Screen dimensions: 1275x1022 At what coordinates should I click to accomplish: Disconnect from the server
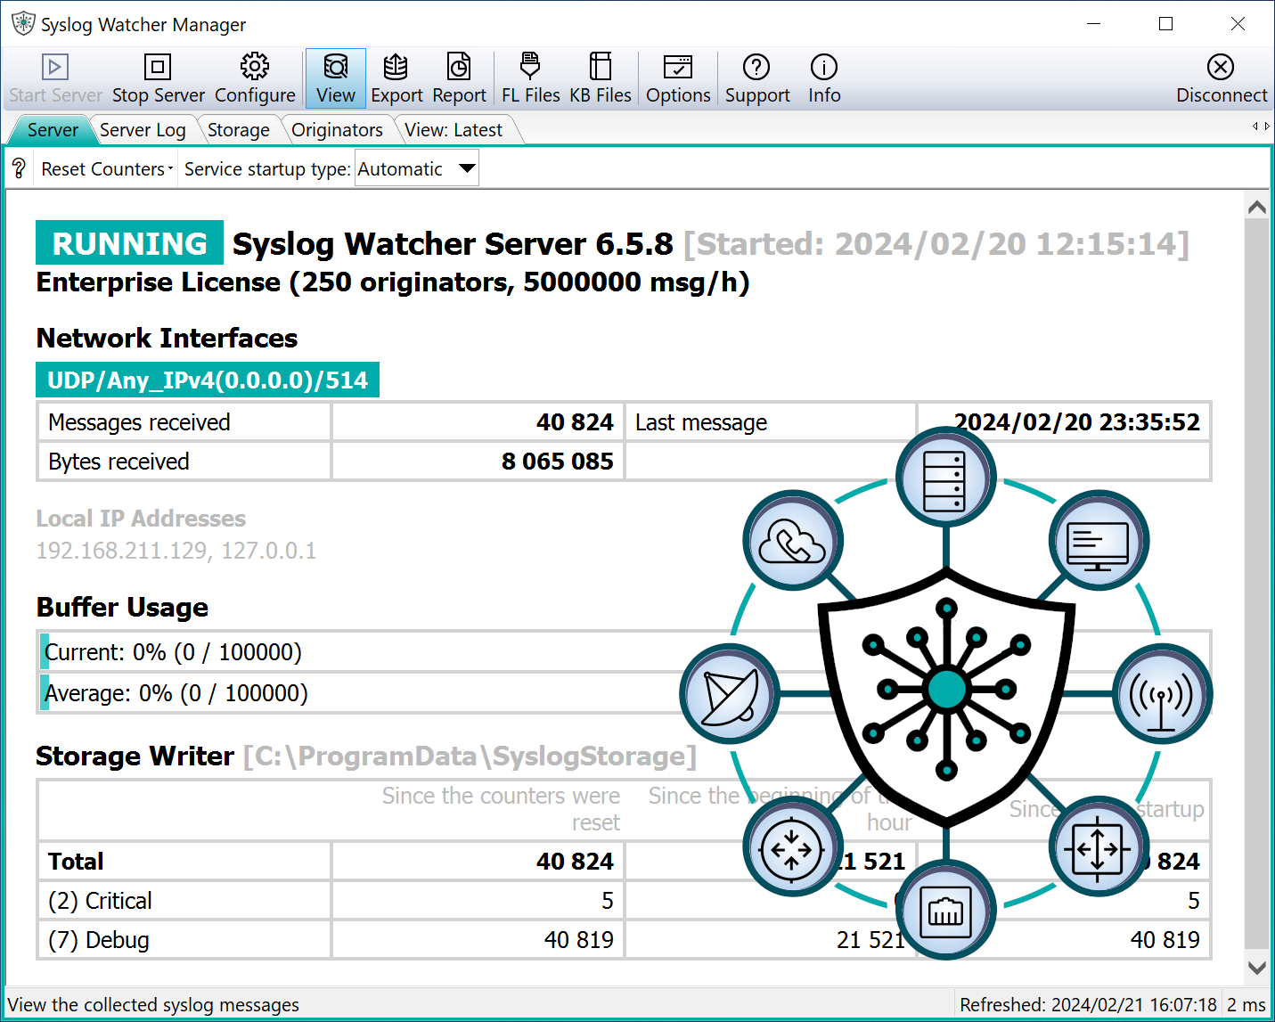[1221, 78]
